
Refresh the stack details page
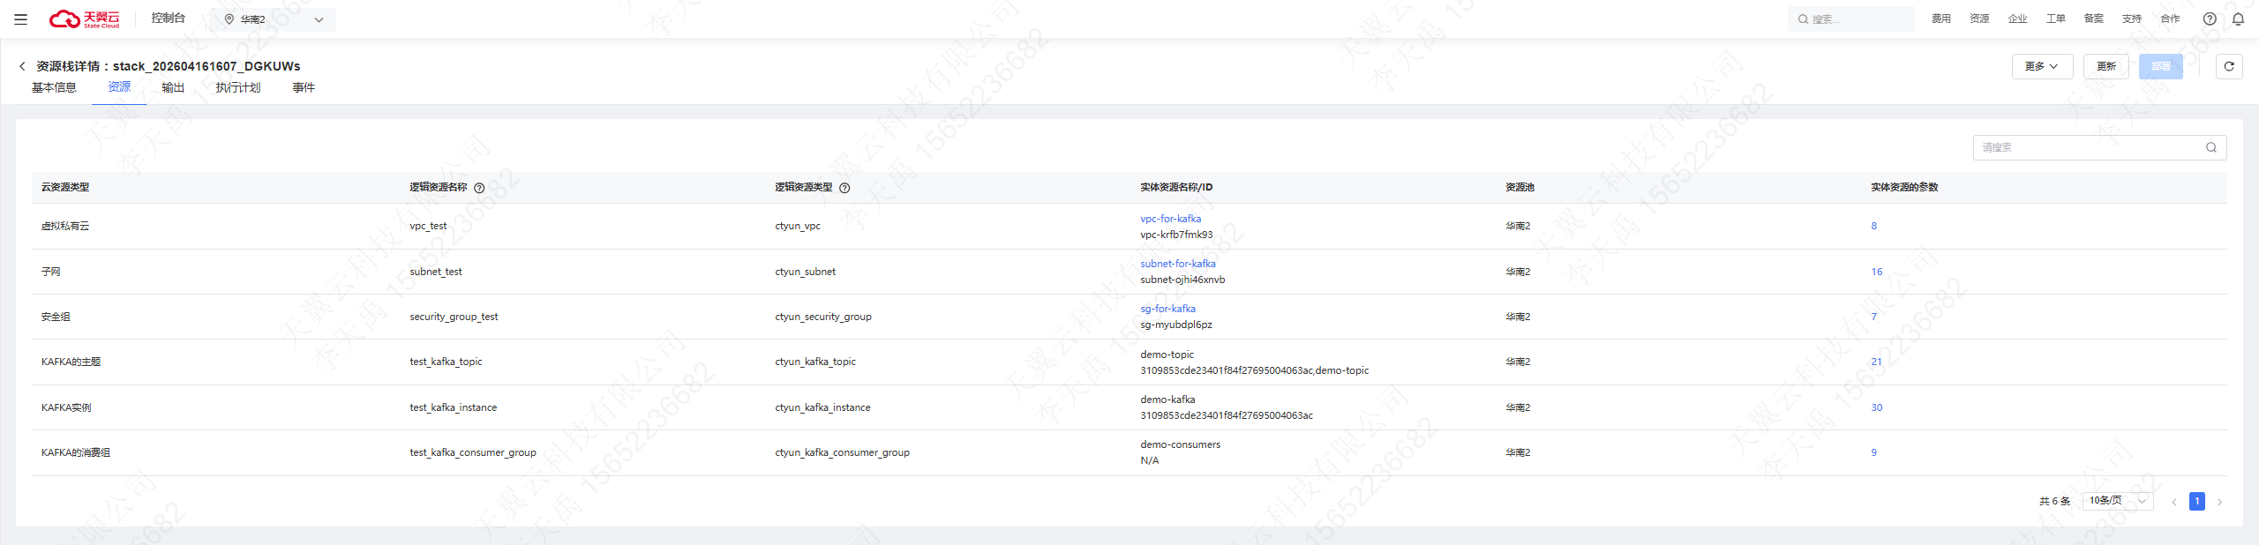click(2229, 66)
